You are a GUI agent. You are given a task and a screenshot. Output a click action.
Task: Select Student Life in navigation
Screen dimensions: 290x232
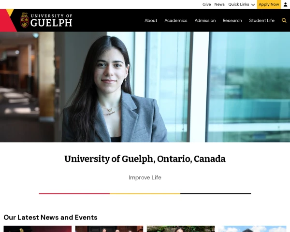[261, 20]
